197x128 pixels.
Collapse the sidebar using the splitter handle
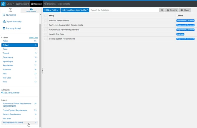coord(42,71)
